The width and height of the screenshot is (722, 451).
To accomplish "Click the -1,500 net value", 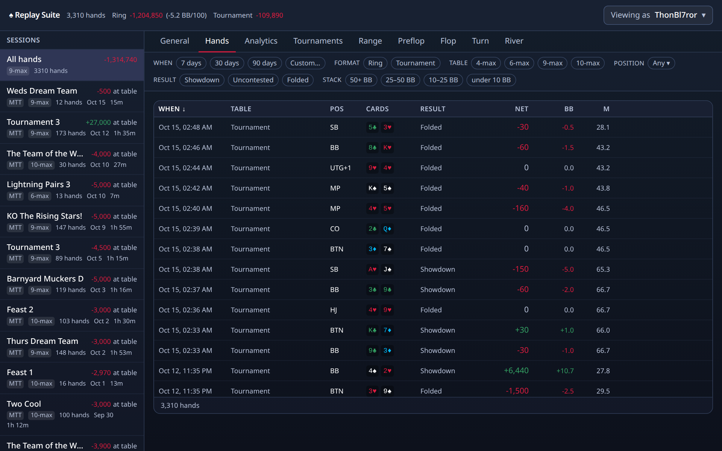I will [x=517, y=391].
